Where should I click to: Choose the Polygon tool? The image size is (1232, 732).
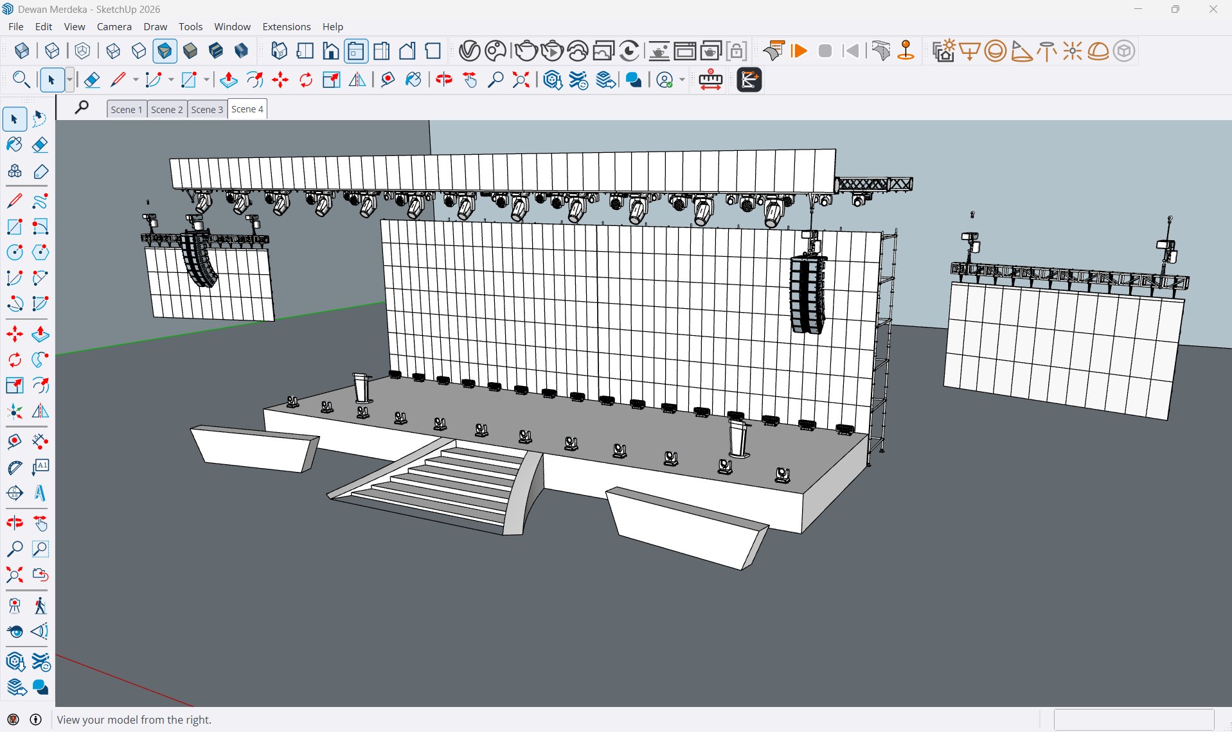click(40, 252)
